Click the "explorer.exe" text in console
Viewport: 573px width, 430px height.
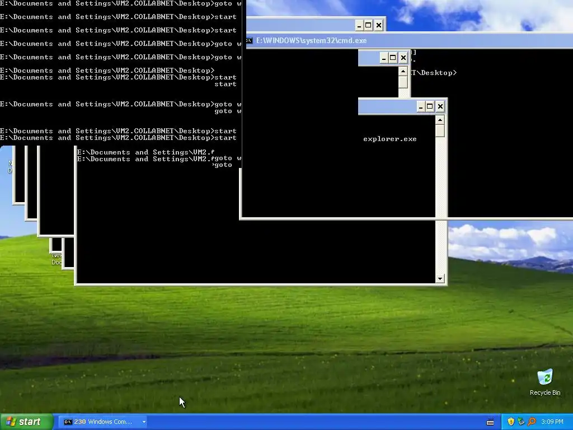point(390,139)
